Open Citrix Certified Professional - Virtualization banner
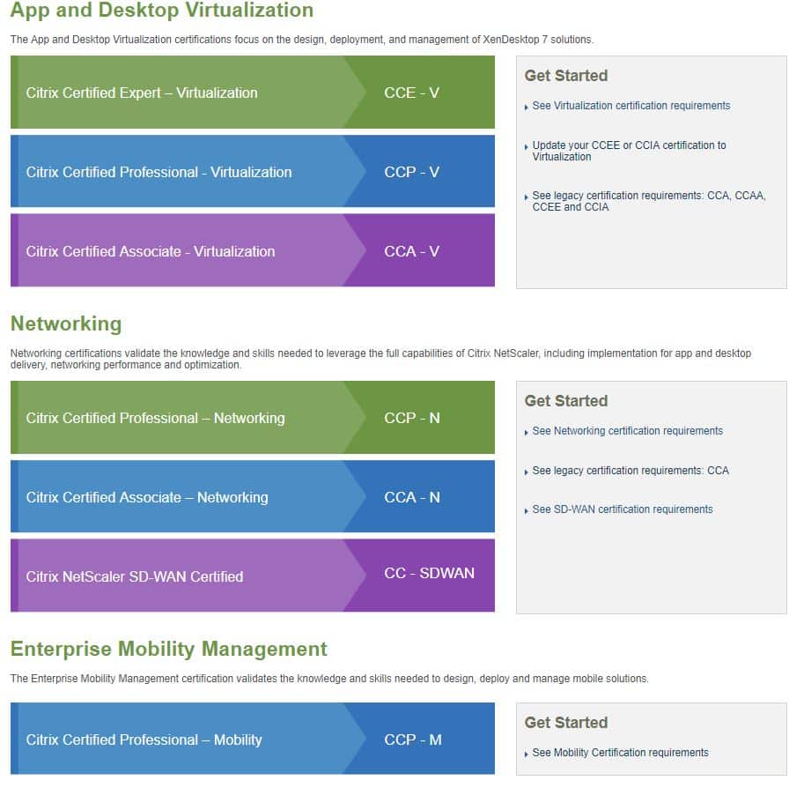The height and width of the screenshot is (788, 789). (x=253, y=171)
